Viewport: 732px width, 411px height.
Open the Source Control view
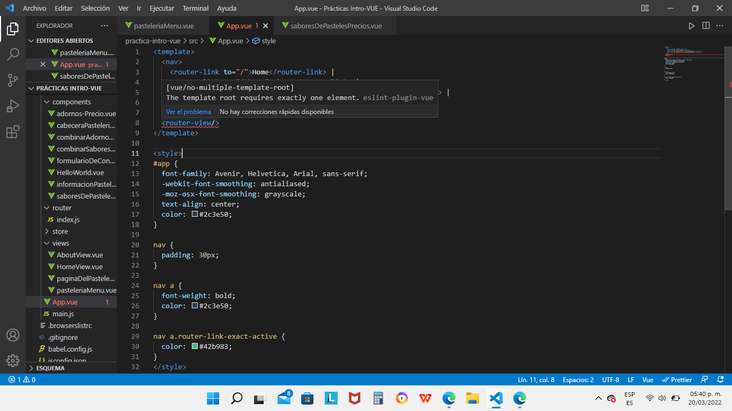pyautogui.click(x=13, y=80)
